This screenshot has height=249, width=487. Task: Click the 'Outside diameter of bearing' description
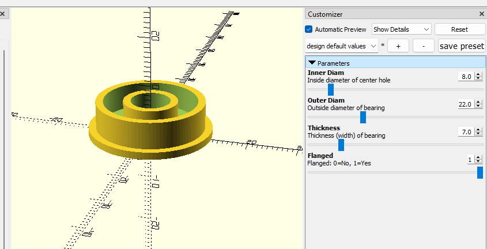pos(346,108)
